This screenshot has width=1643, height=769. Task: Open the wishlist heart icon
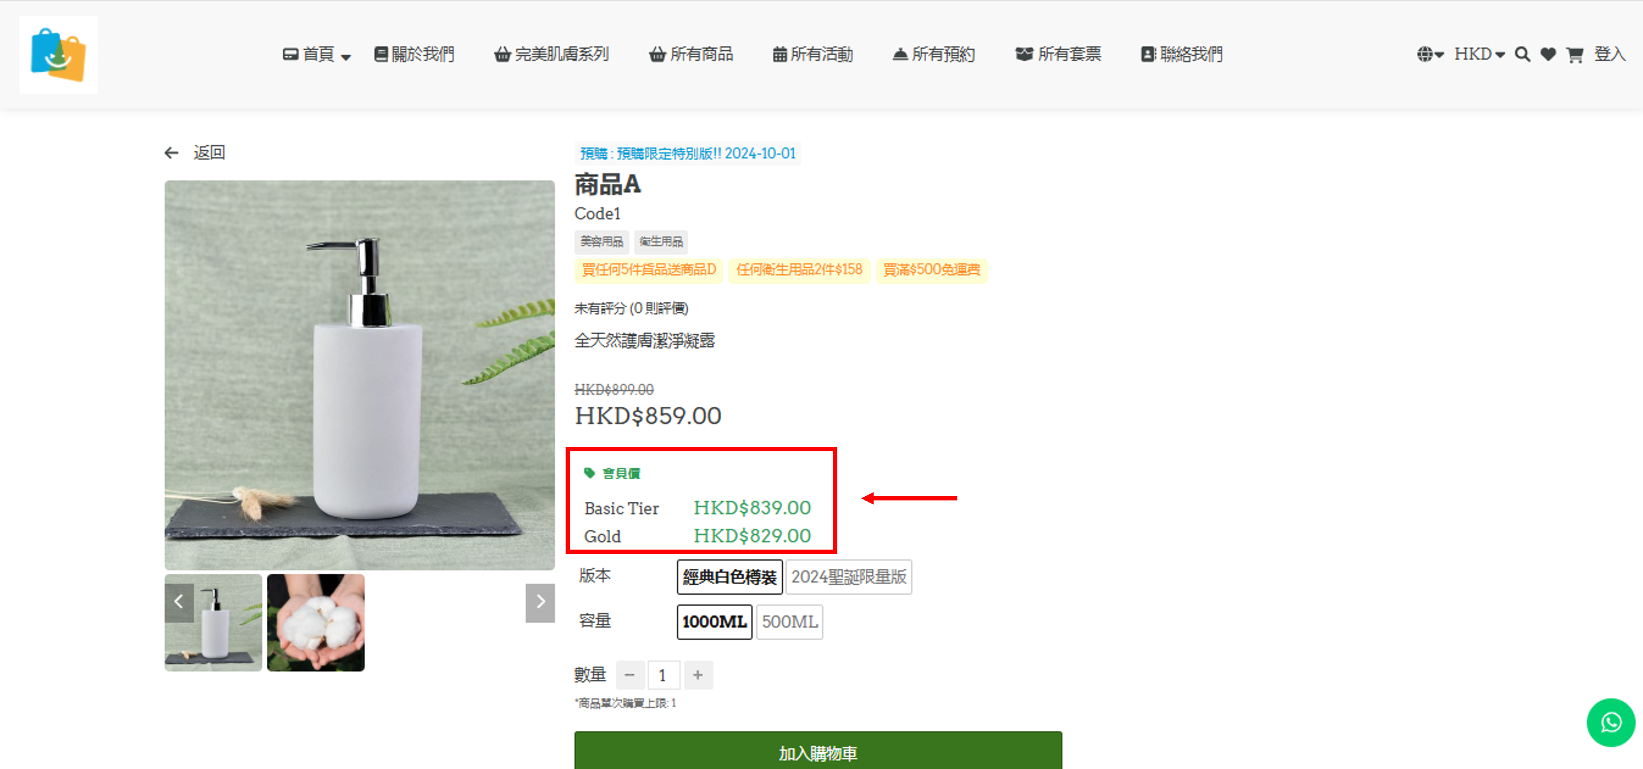(1548, 55)
